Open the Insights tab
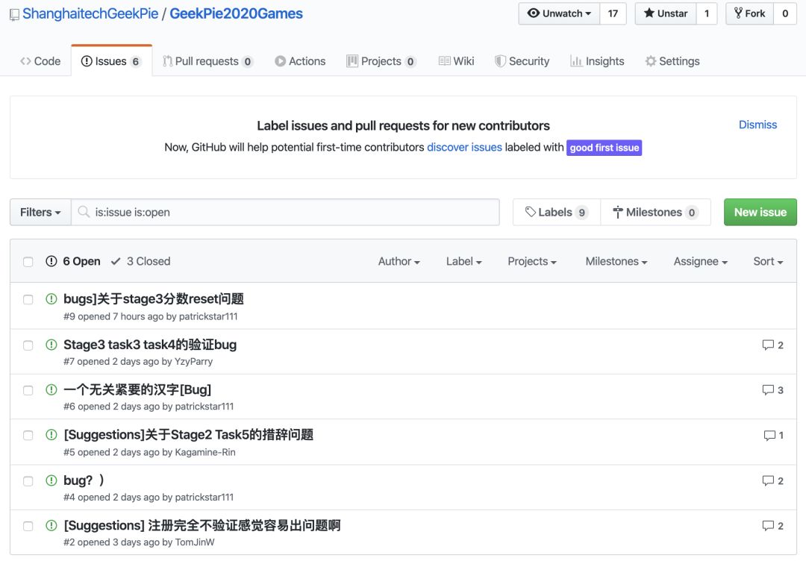This screenshot has height=564, width=806. 597,61
